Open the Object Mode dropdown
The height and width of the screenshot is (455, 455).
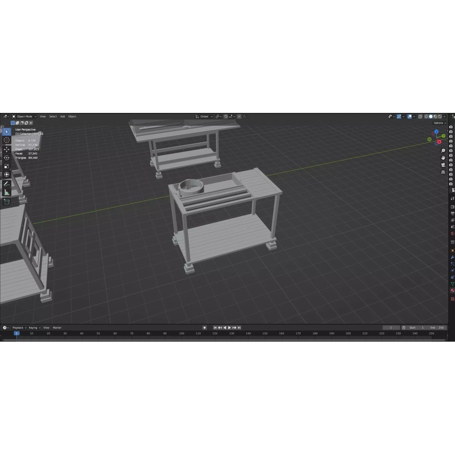[24, 116]
